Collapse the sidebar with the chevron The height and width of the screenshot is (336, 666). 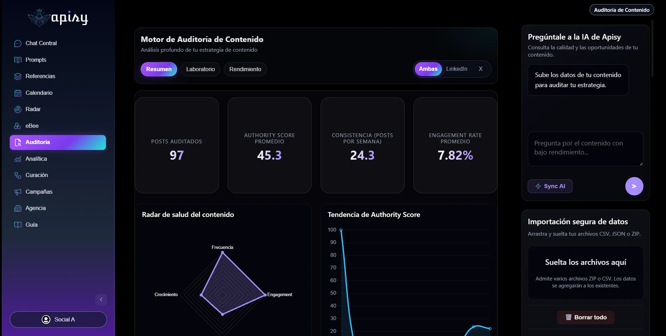pyautogui.click(x=101, y=300)
